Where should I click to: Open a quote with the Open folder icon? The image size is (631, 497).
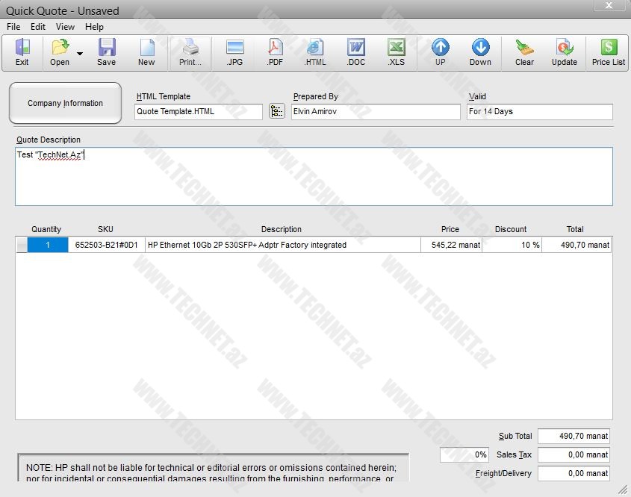(x=60, y=52)
